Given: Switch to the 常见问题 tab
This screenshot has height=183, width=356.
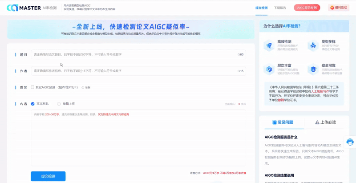Looking at the screenshot, I should [x=283, y=122].
